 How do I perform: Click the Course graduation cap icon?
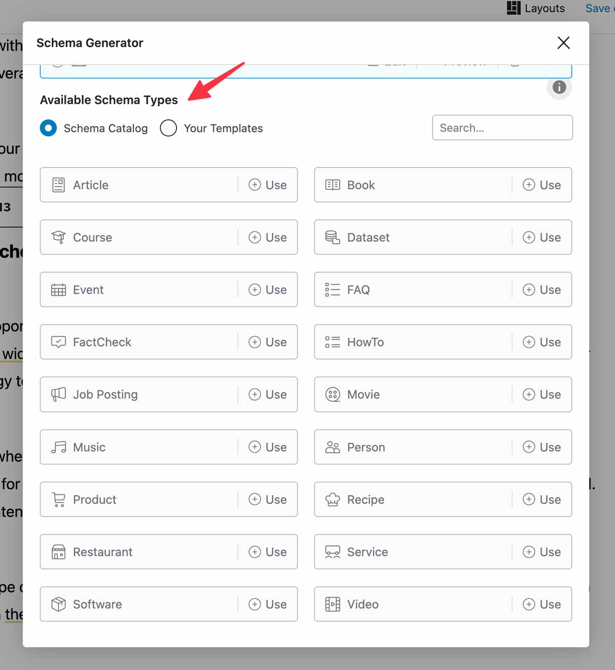[58, 237]
